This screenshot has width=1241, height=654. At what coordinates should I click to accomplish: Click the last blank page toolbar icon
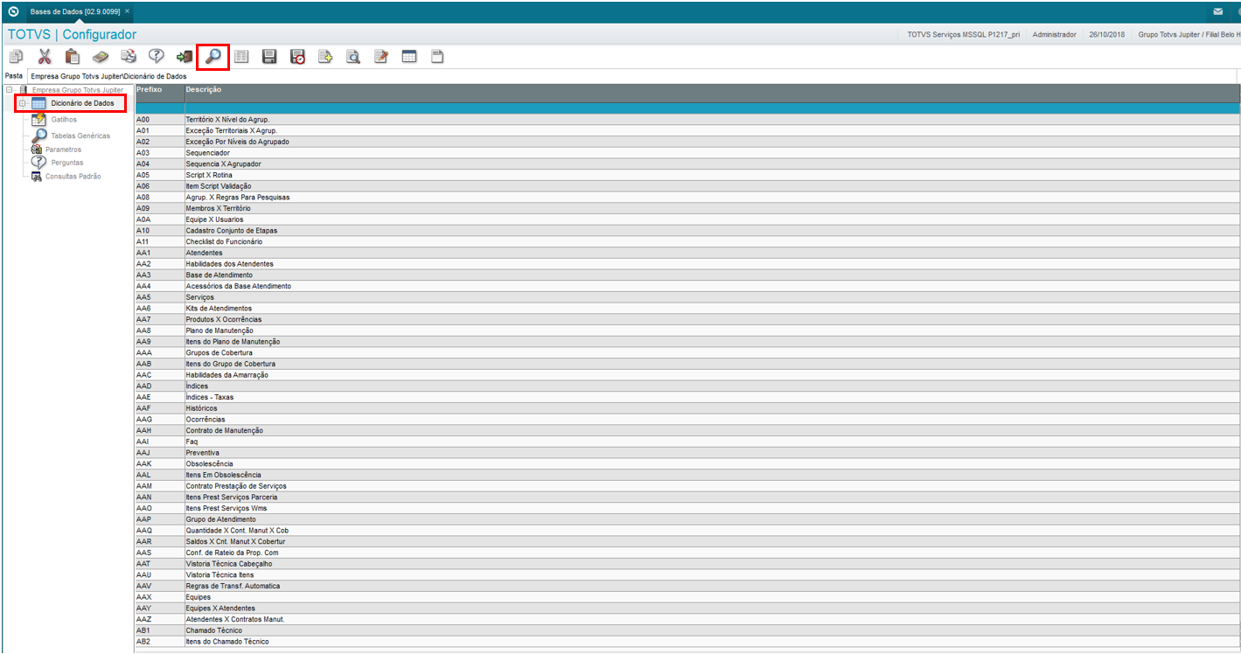437,57
